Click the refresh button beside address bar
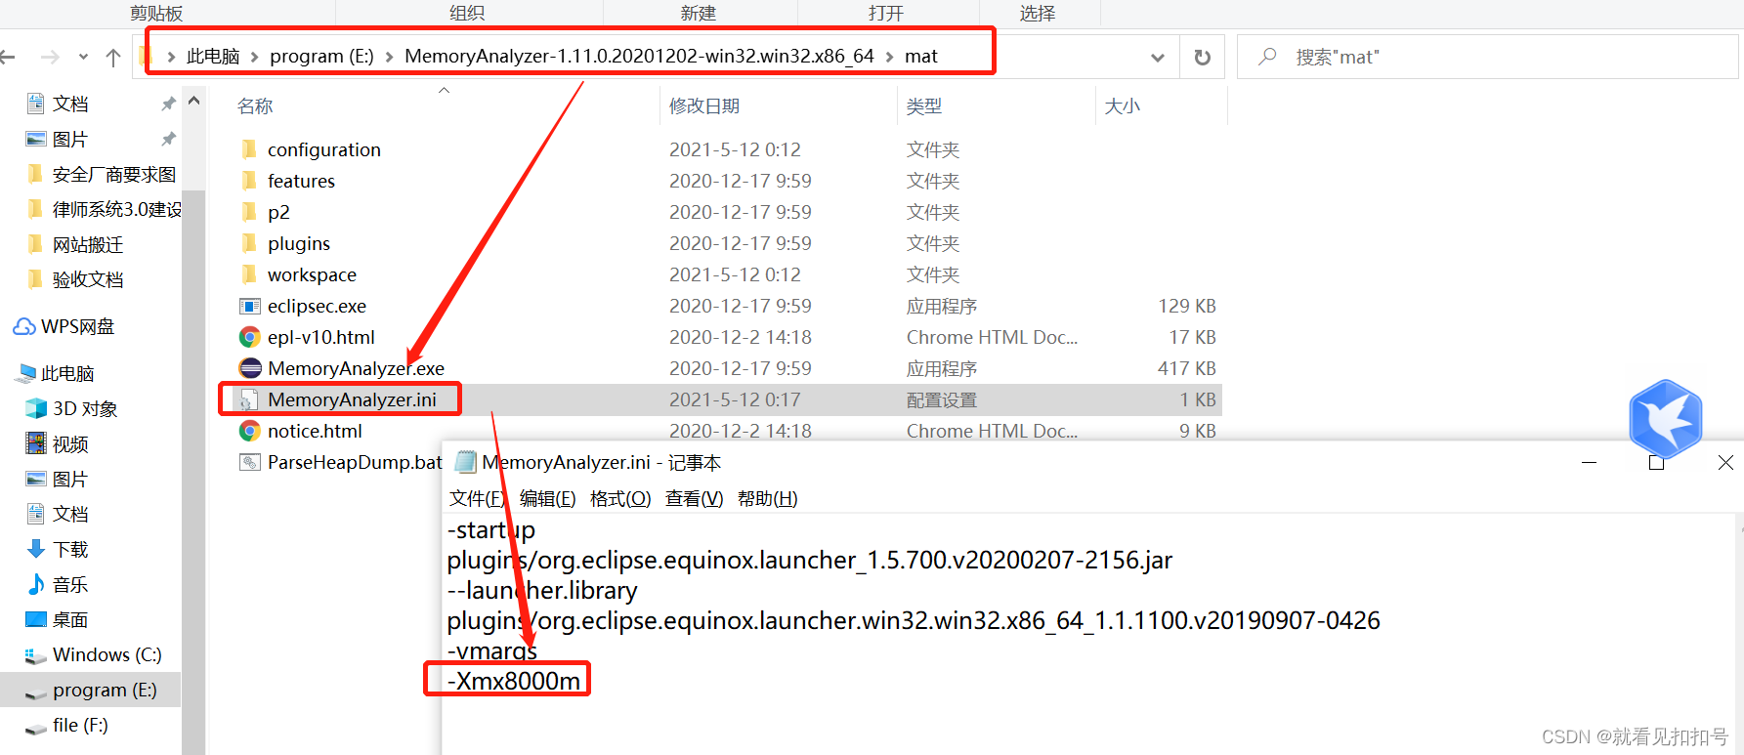The width and height of the screenshot is (1744, 755). coord(1203,57)
